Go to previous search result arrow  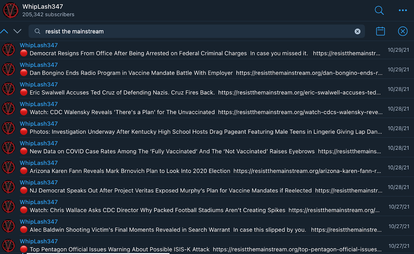click(x=4, y=31)
